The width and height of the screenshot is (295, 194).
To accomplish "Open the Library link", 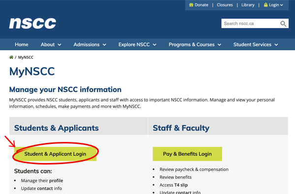I will [x=248, y=5].
